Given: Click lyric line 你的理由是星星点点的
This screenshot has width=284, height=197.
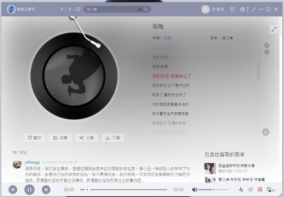Looking at the screenshot, I should pyautogui.click(x=171, y=104).
